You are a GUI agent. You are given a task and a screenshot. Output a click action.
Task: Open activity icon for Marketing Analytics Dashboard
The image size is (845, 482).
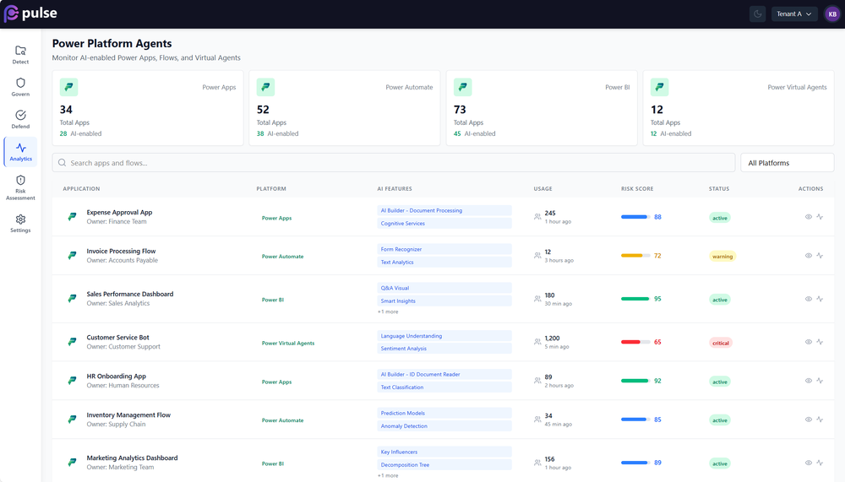(x=820, y=463)
